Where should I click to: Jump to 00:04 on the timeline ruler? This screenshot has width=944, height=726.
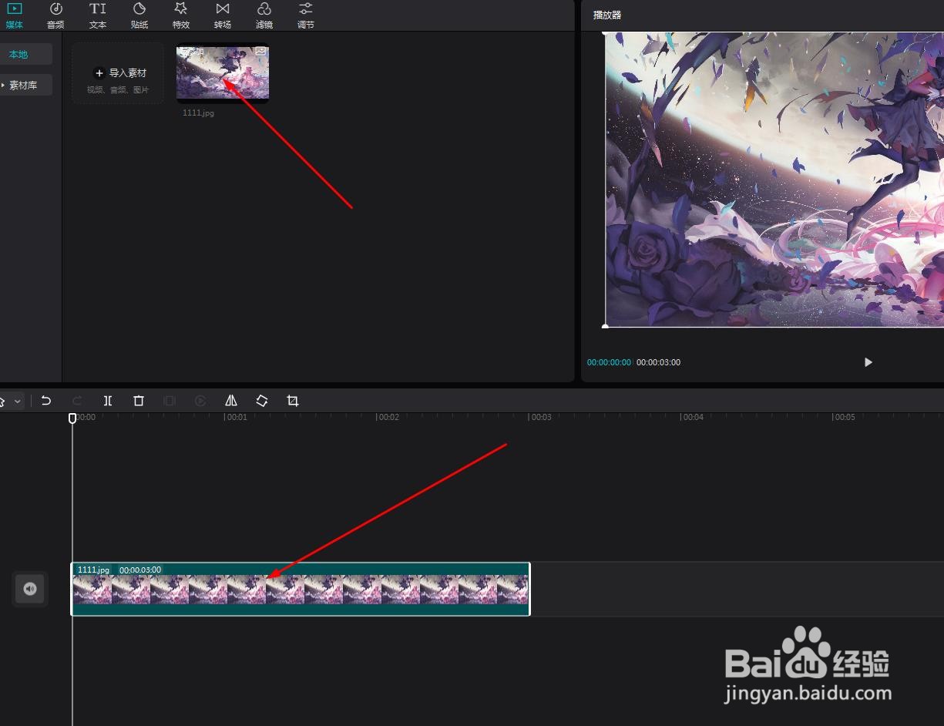pos(692,417)
